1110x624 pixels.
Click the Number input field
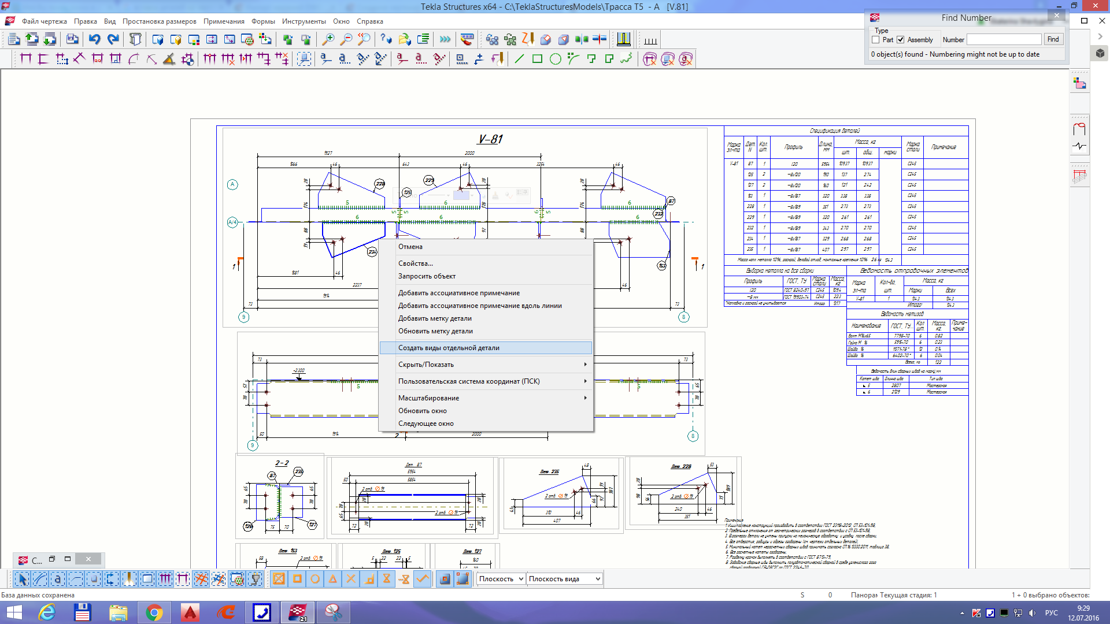click(1004, 40)
